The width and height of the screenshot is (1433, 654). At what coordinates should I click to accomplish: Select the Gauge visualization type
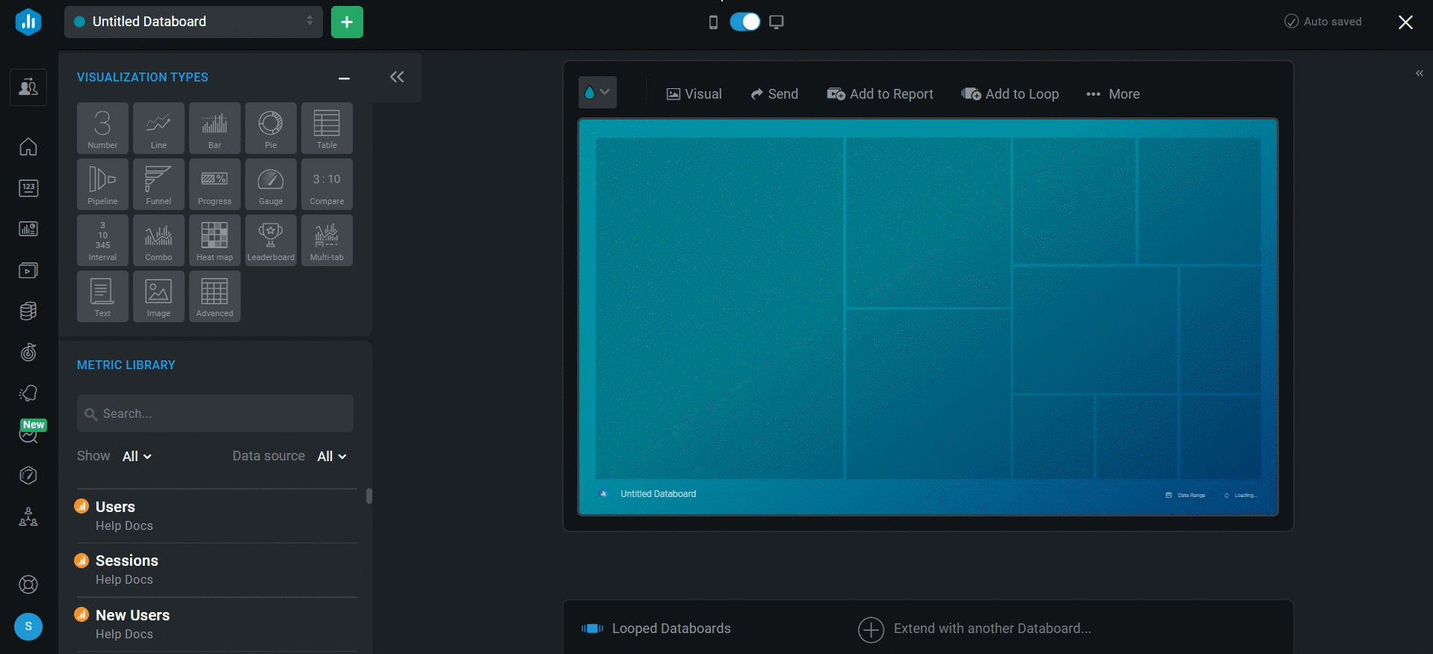pyautogui.click(x=271, y=184)
